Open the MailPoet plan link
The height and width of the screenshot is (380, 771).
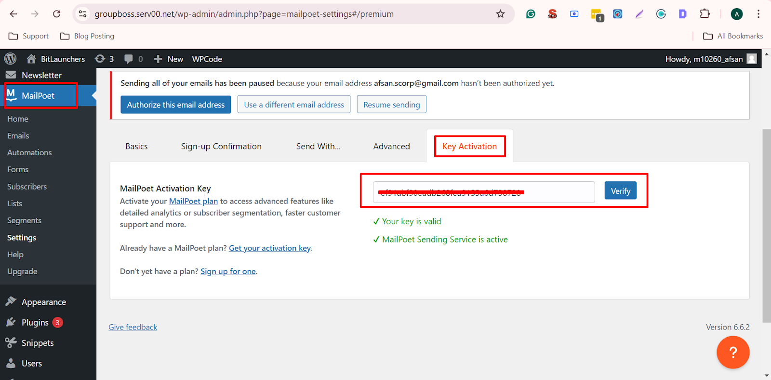[x=193, y=201]
